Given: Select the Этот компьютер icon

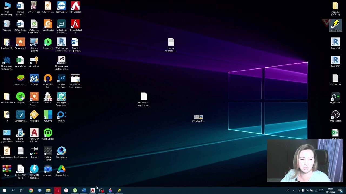Looking at the screenshot, I should 7,9.
